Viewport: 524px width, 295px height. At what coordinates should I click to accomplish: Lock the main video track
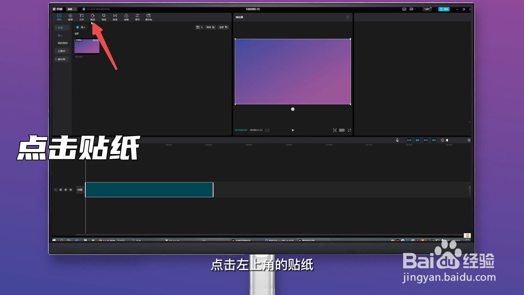(x=61, y=190)
